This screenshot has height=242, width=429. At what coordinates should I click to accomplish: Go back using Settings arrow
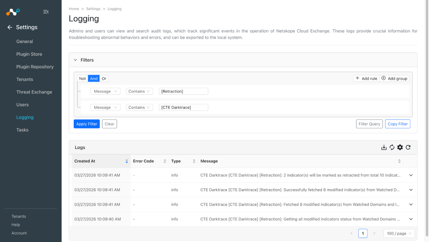point(10,27)
